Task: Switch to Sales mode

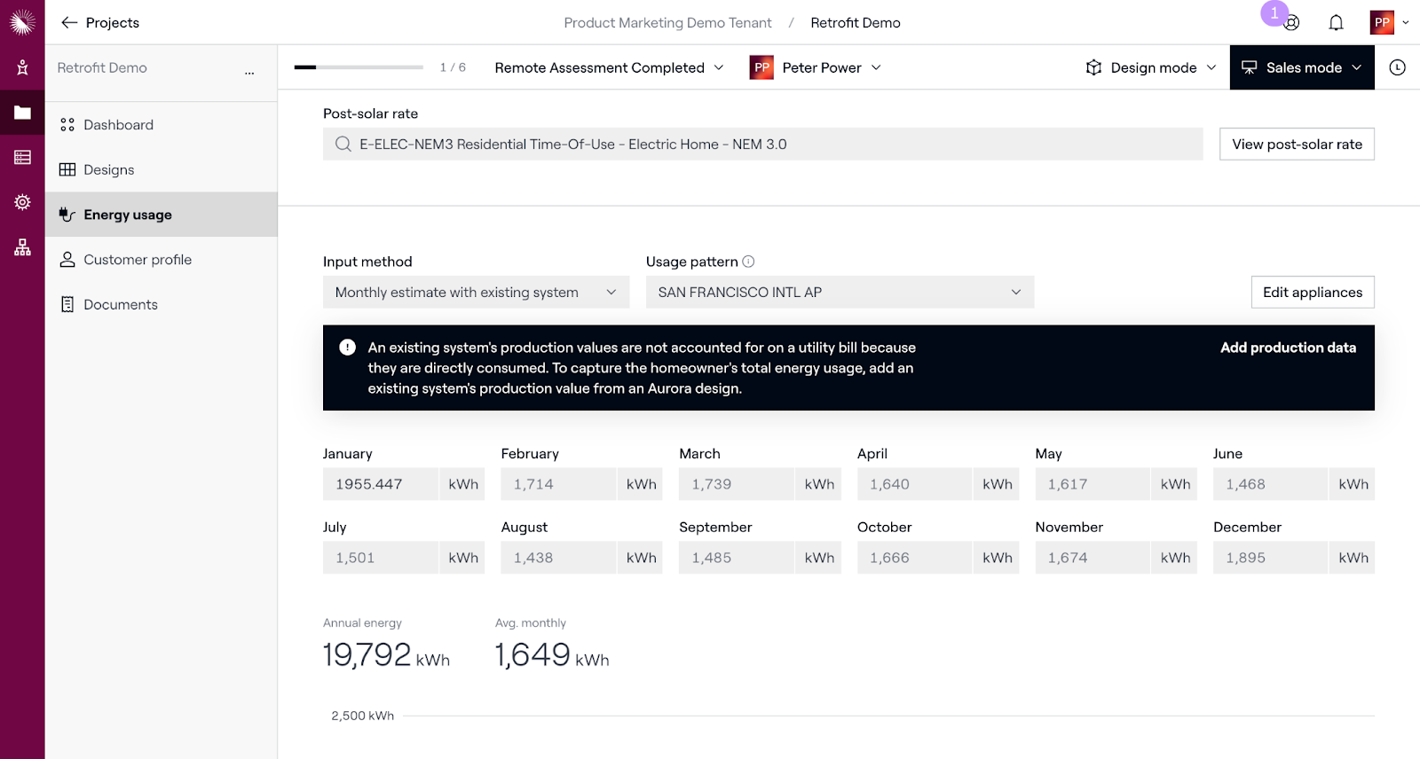Action: pos(1301,67)
